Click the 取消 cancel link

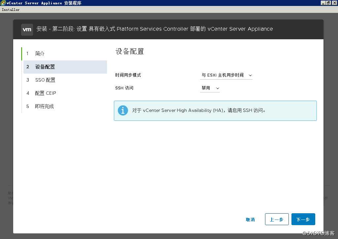(250, 220)
